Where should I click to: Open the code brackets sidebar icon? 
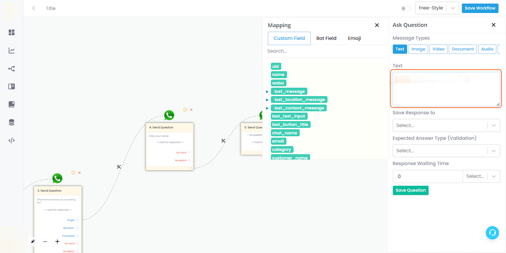[x=11, y=141]
